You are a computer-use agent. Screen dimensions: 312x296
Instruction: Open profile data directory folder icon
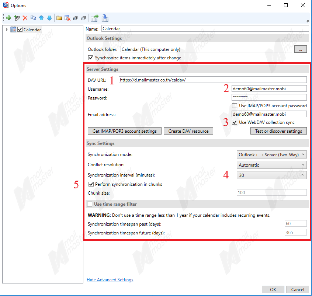click(x=59, y=18)
